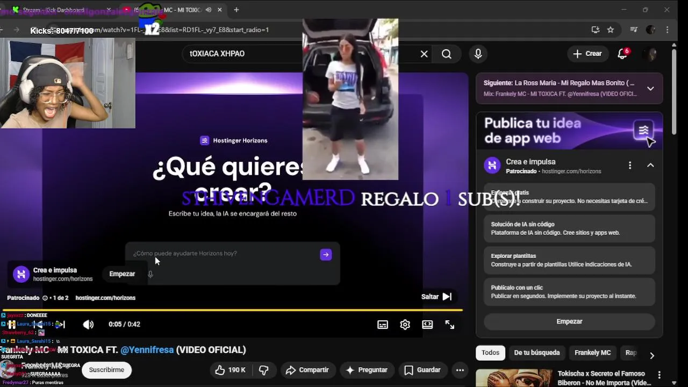Click the Hostinger logo in the ad overlay
The height and width of the screenshot is (387, 688).
(x=20, y=274)
